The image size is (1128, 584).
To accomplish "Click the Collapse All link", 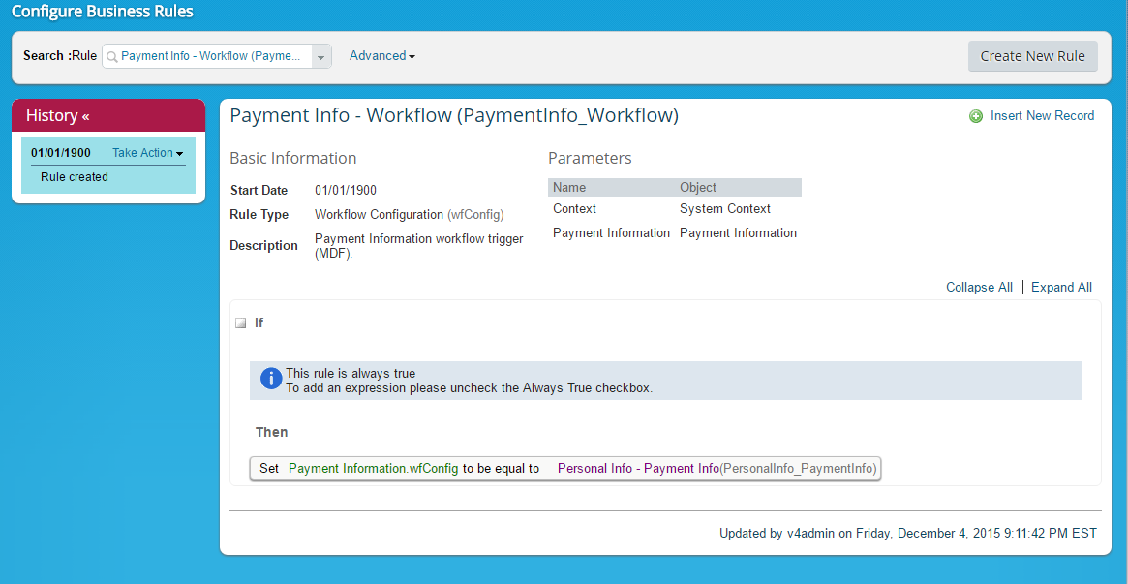I will click(x=979, y=287).
